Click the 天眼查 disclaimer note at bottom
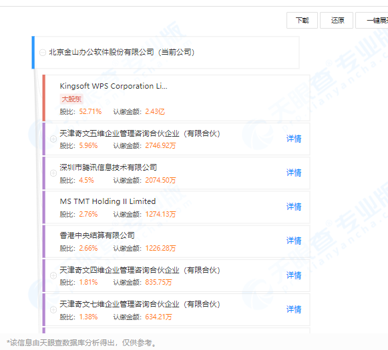The width and height of the screenshot is (388, 350). pos(81,343)
